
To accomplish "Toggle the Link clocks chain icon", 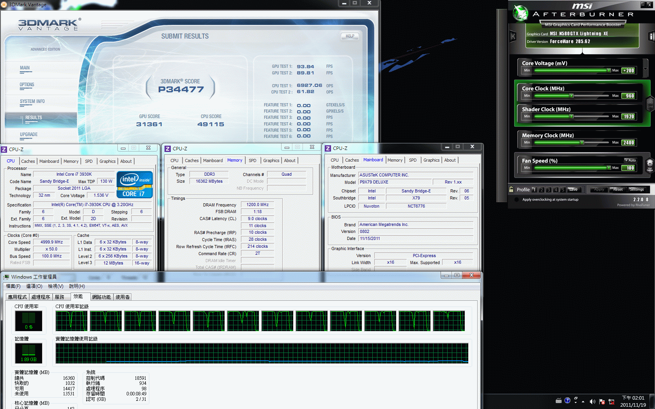I will point(650,104).
